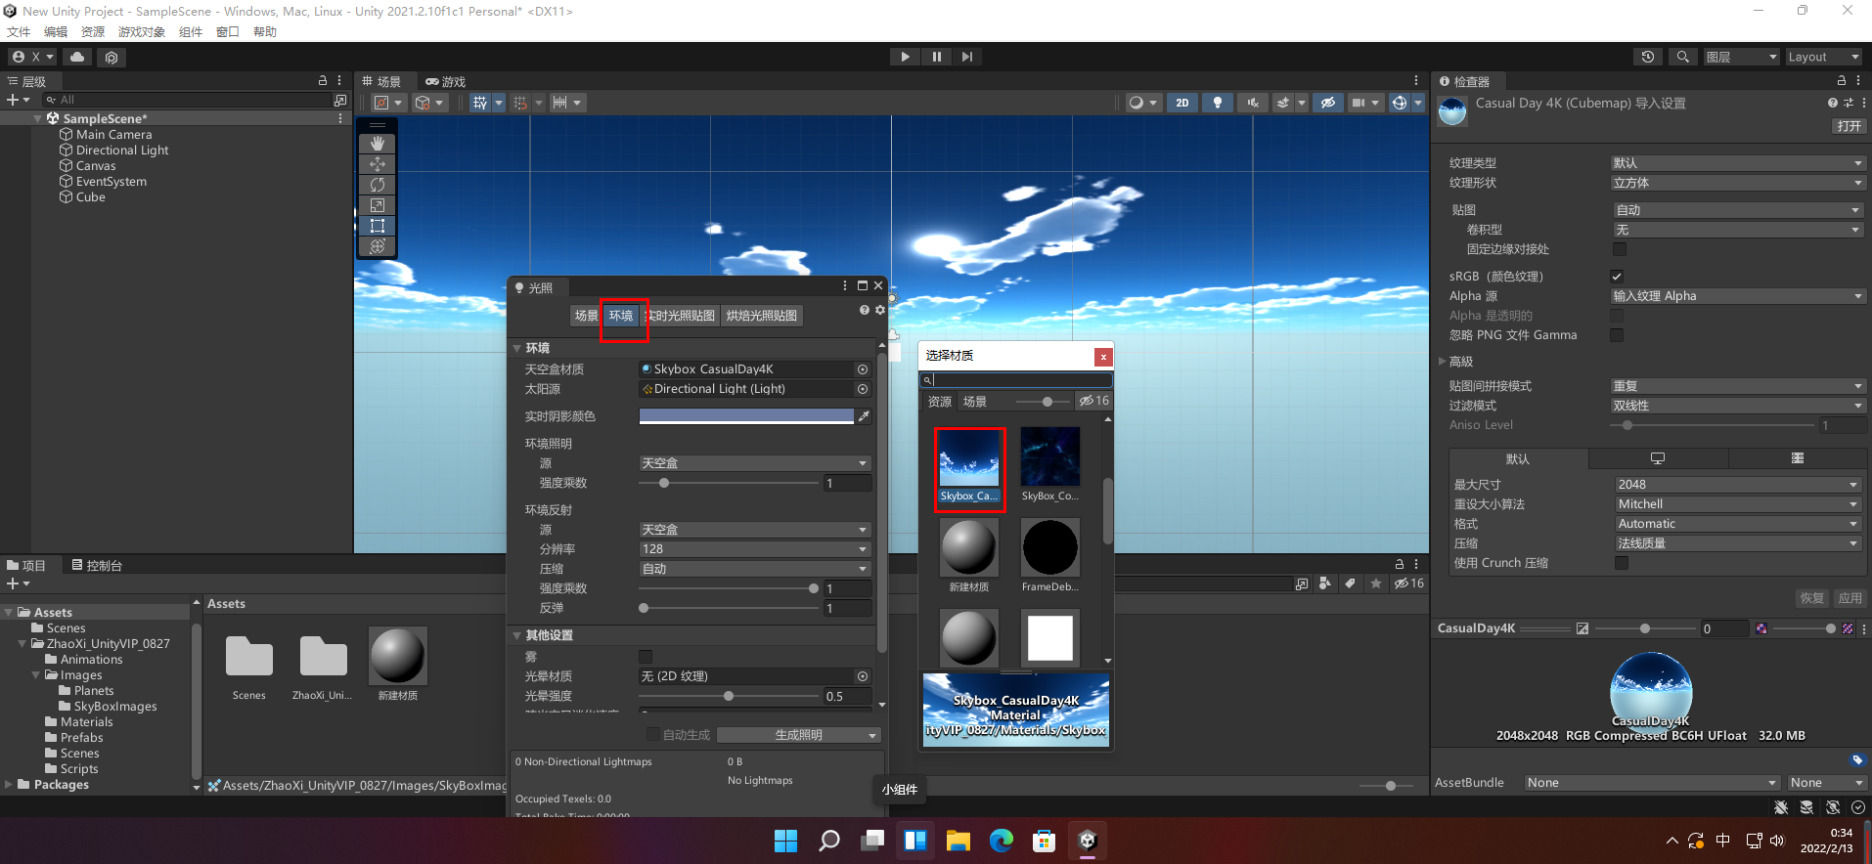
Task: Toggle 忽略 PNG 文件 Gamma checkbox
Action: 1617,335
